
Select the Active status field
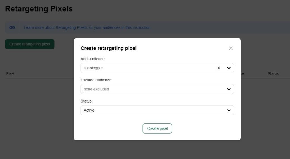pyautogui.click(x=147, y=110)
